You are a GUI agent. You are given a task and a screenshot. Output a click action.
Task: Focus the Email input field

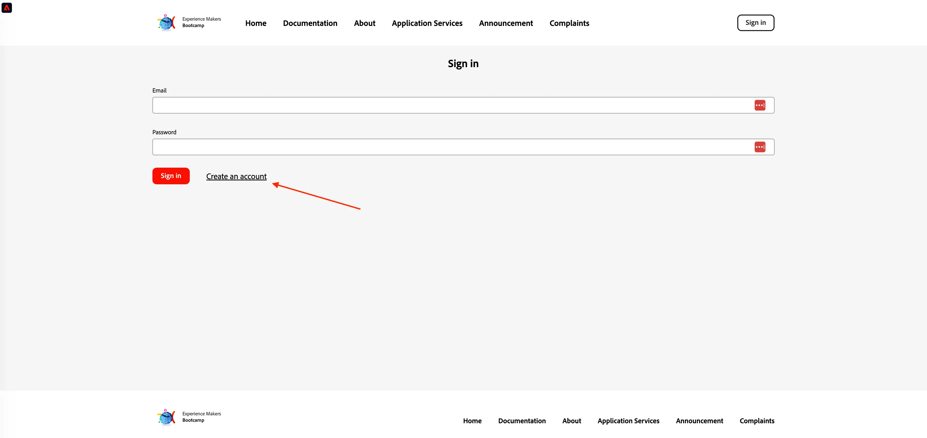(463, 105)
